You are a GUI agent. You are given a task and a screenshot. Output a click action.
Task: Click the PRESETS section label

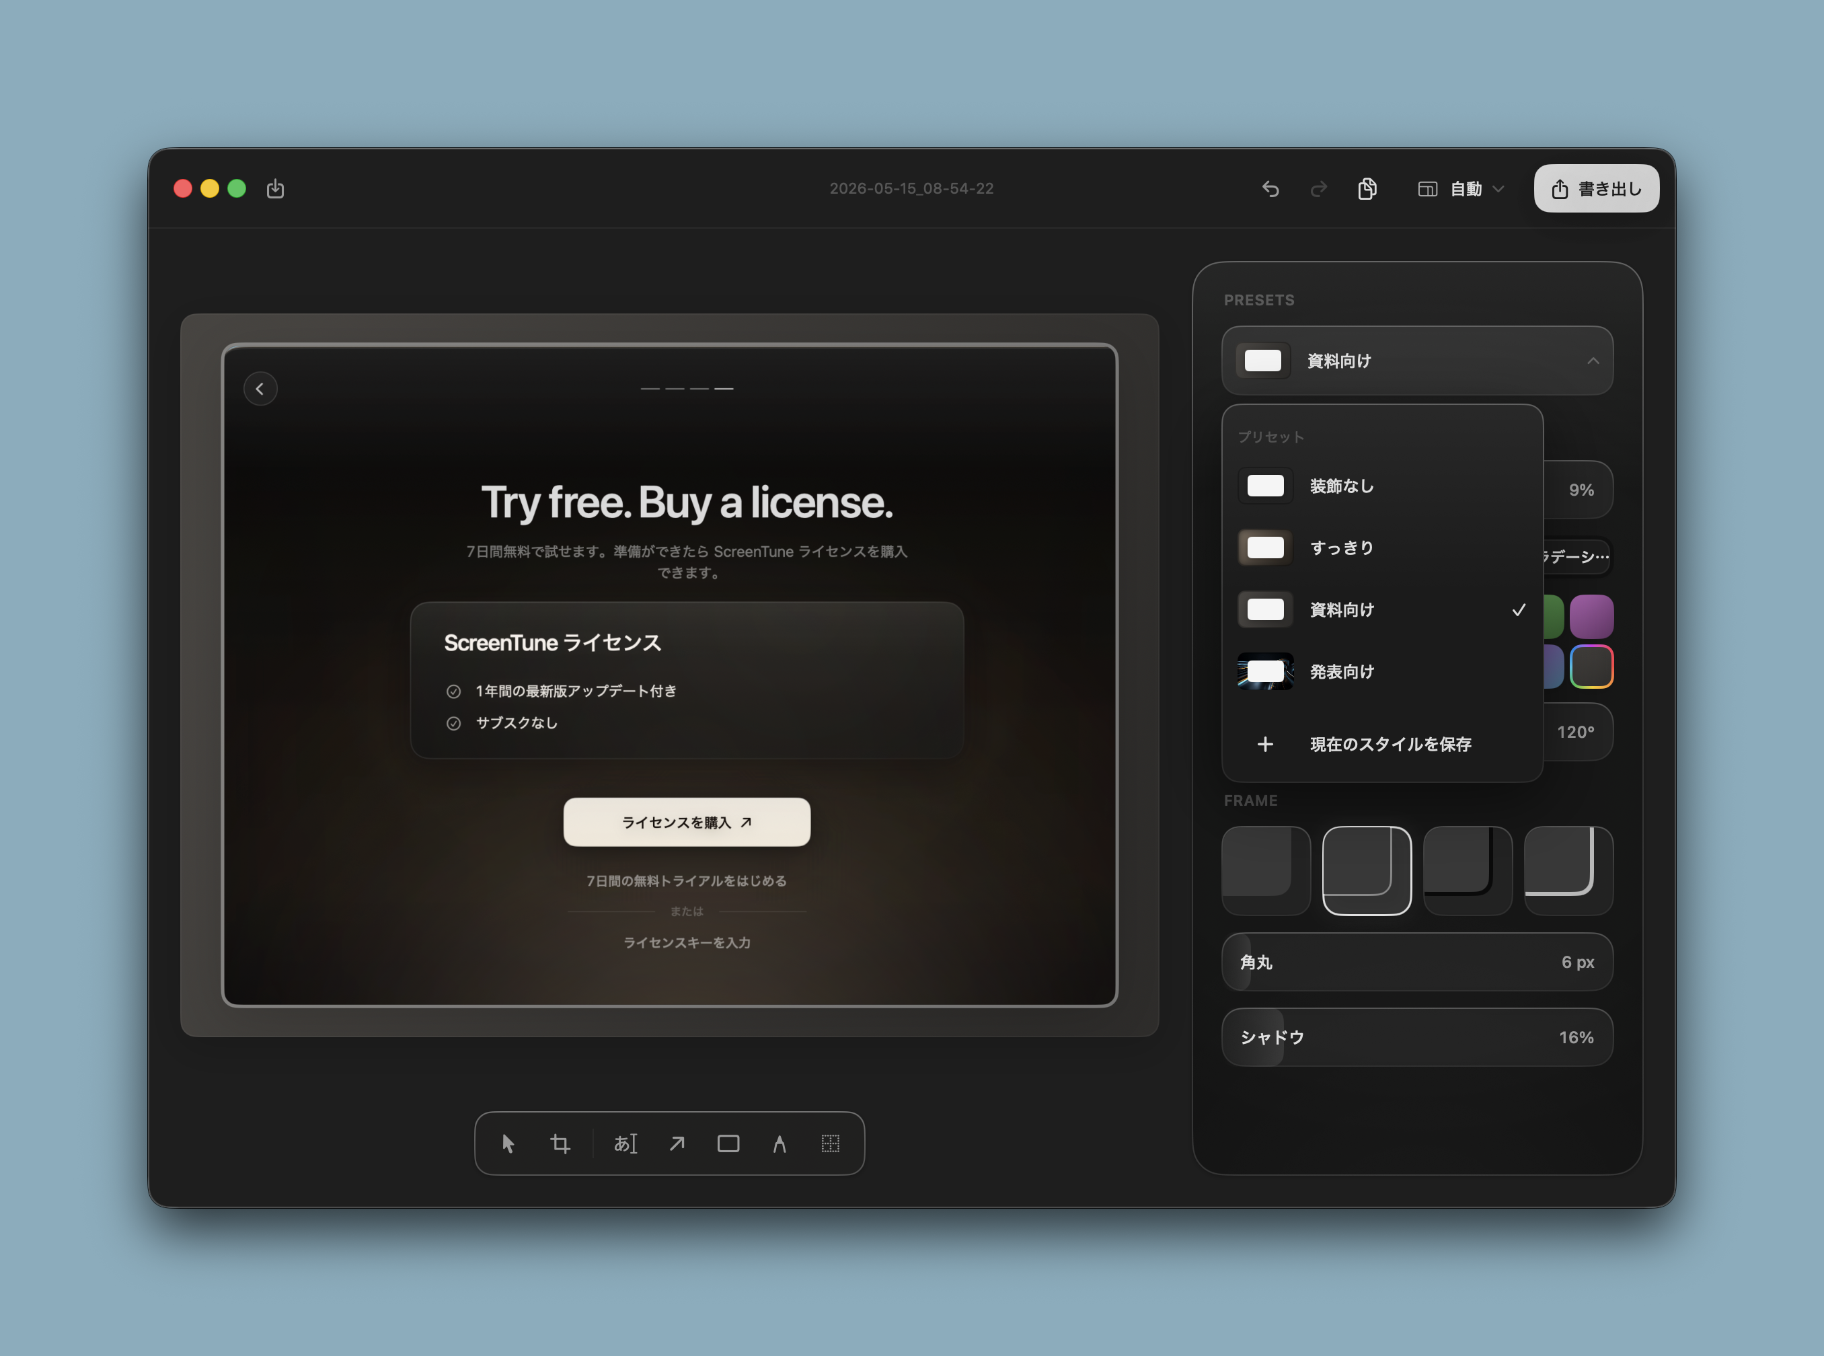coord(1258,301)
